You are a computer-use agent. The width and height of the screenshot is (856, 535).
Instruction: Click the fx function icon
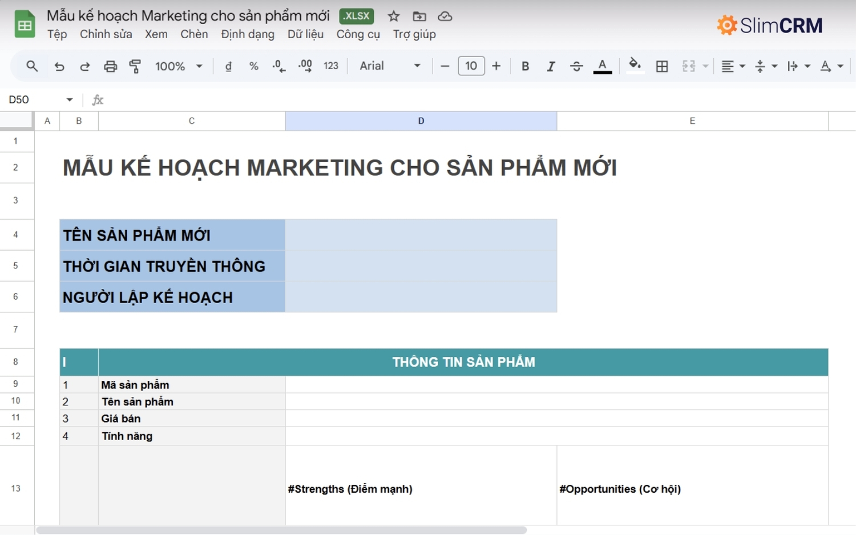98,100
